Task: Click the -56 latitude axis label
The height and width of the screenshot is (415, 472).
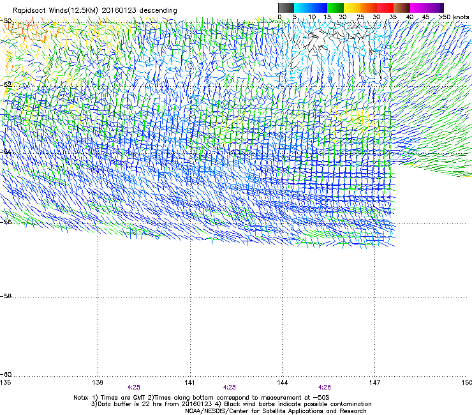Action: [6, 222]
